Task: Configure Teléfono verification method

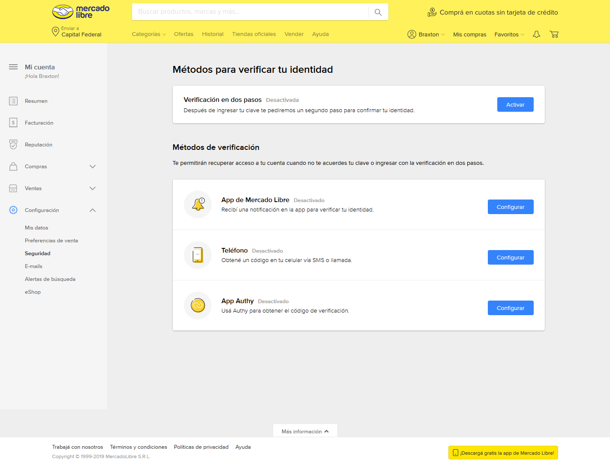Action: pyautogui.click(x=511, y=257)
